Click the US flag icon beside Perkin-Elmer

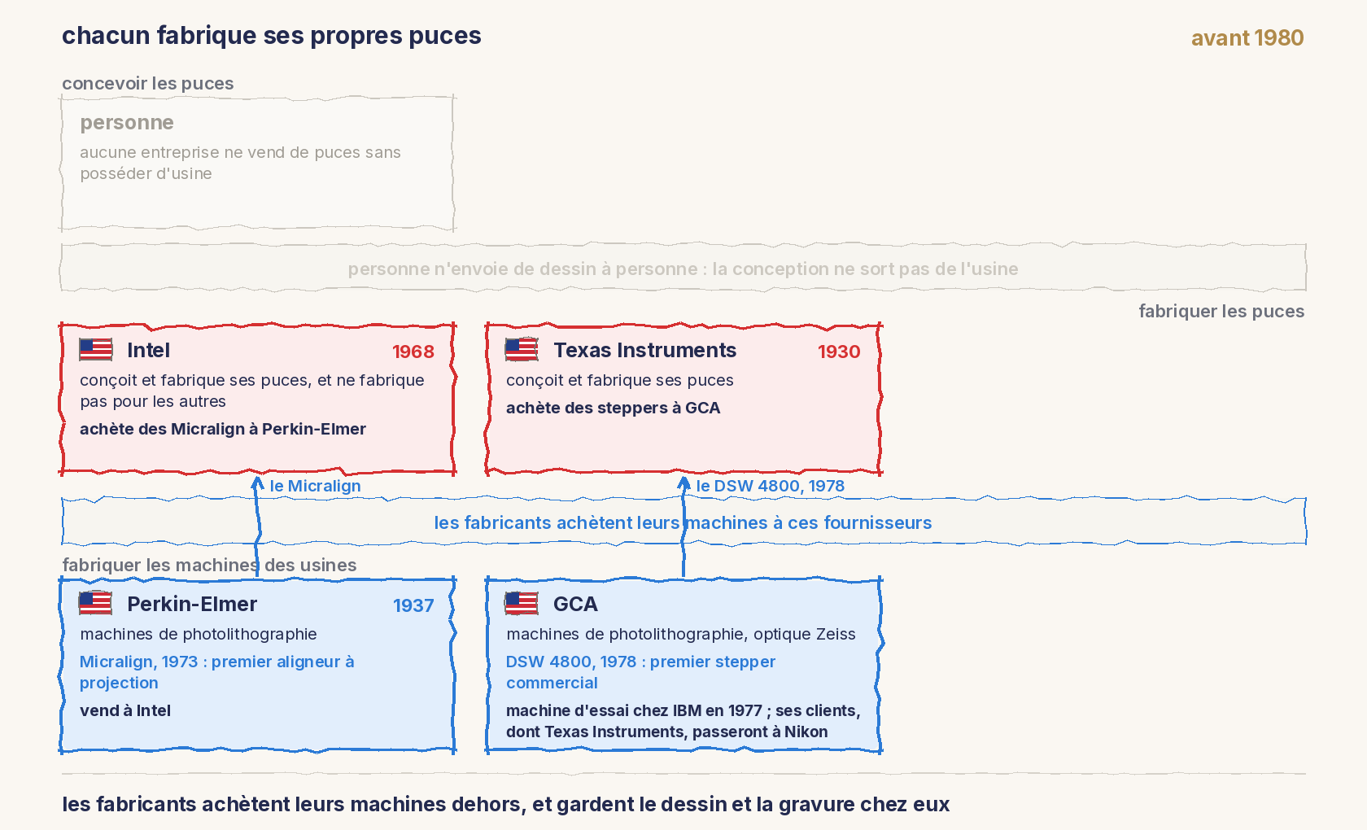click(x=96, y=604)
